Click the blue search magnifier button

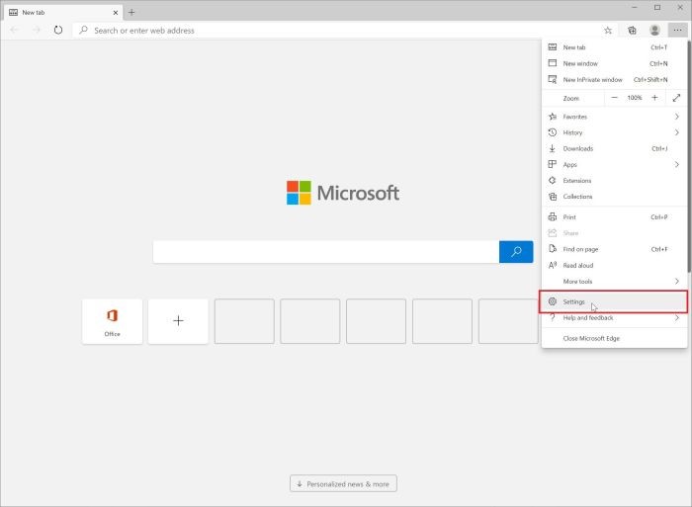[516, 251]
